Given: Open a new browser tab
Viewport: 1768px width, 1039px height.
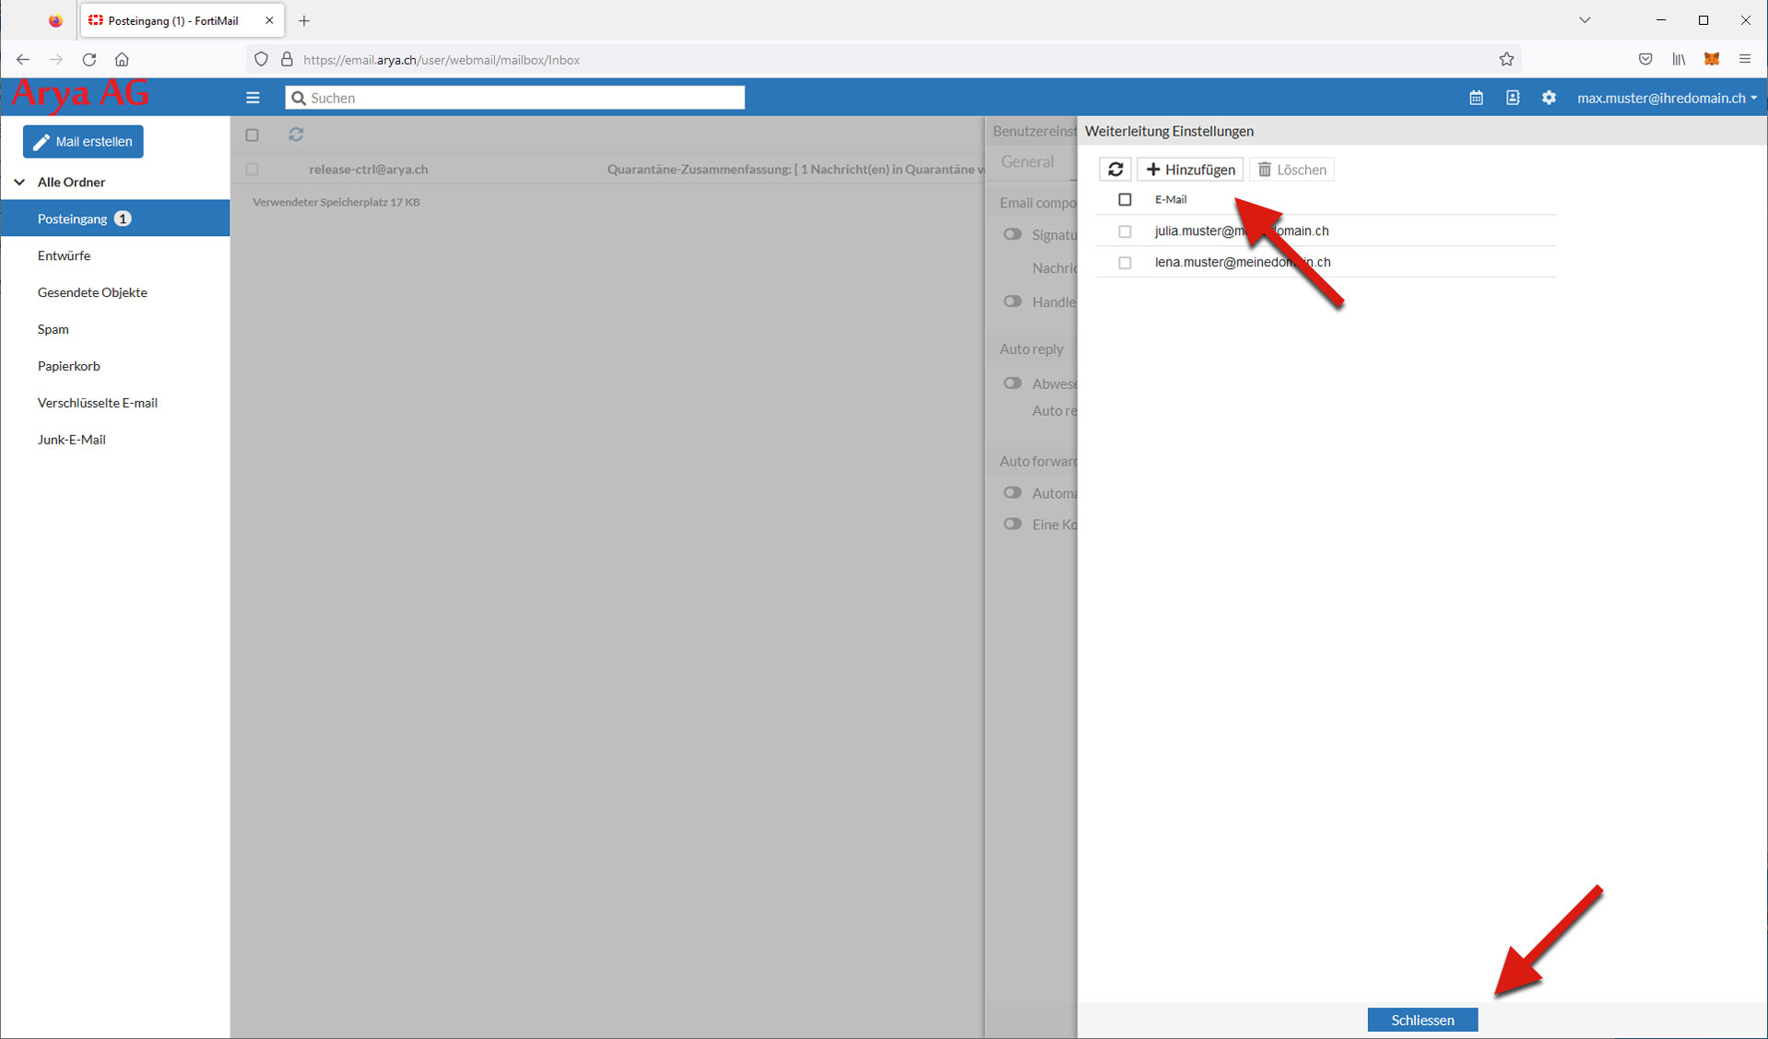Looking at the screenshot, I should click(304, 20).
